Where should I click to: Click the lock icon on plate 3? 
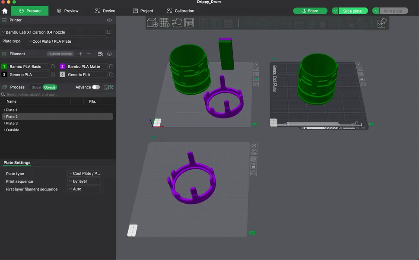[254, 166]
